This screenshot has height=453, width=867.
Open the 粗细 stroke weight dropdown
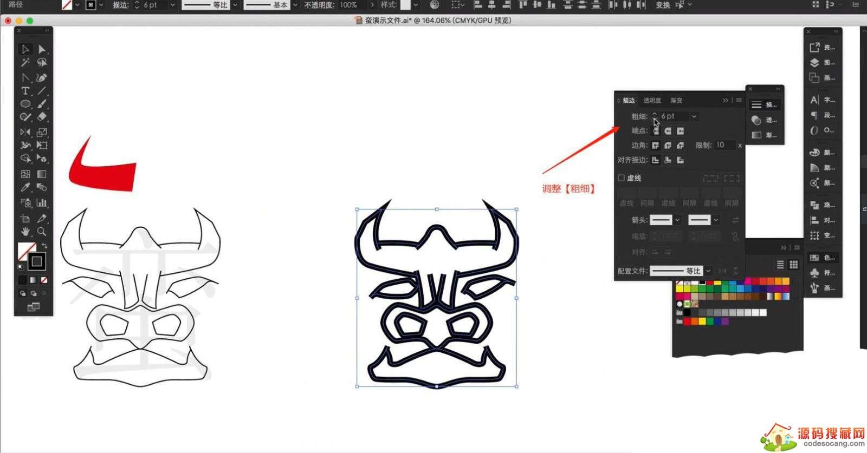pyautogui.click(x=694, y=116)
